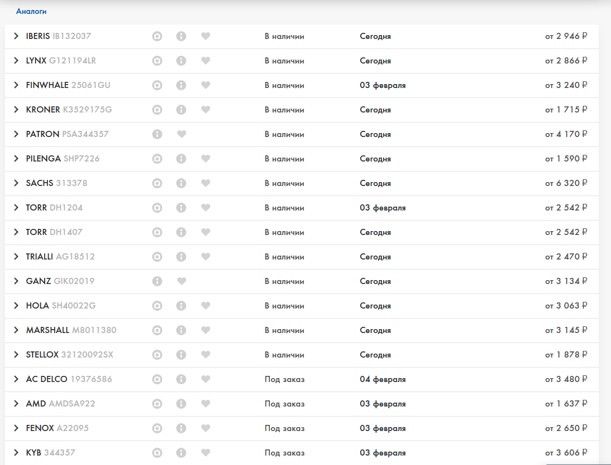
Task: Show info for PILENGA SHP7226
Action: click(x=181, y=159)
